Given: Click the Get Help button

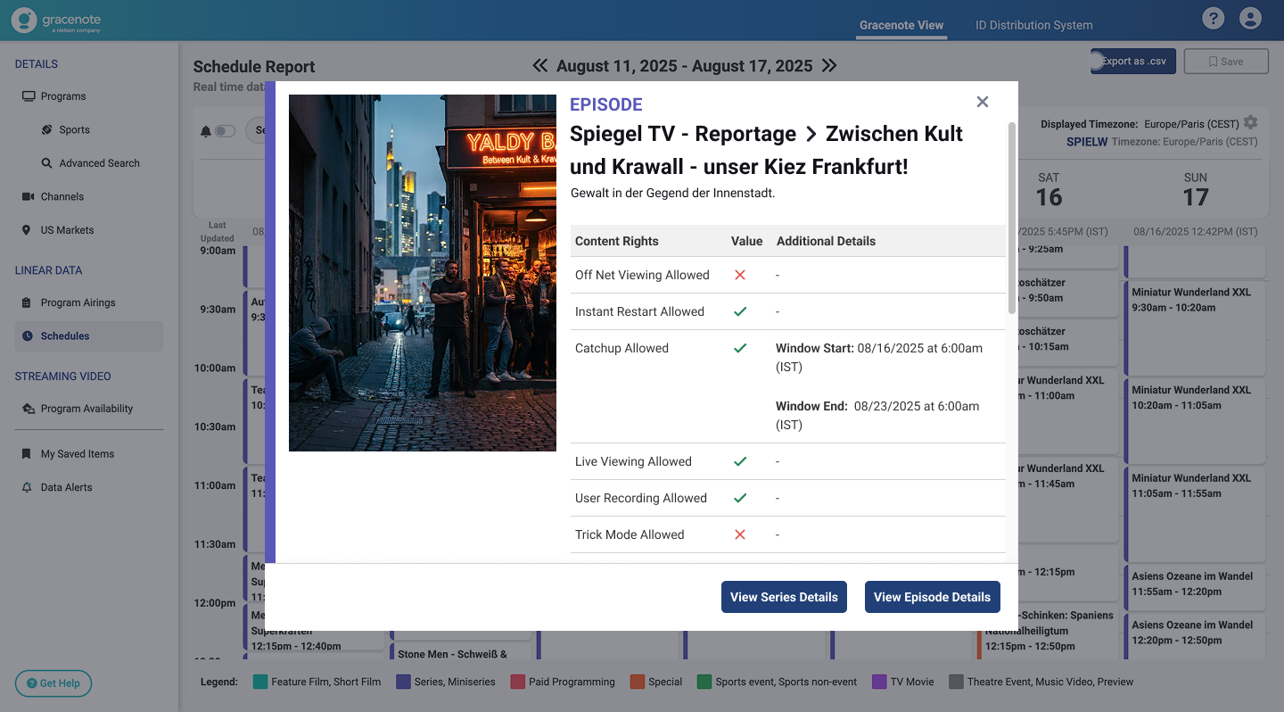Looking at the screenshot, I should (x=53, y=683).
